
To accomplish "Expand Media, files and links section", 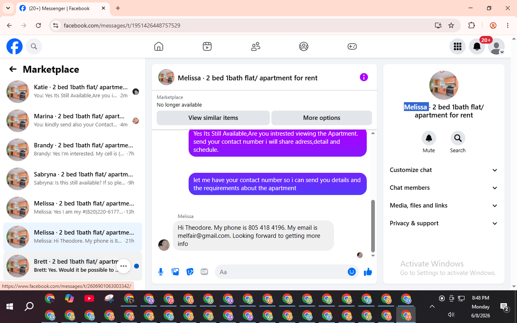I will tap(444, 206).
